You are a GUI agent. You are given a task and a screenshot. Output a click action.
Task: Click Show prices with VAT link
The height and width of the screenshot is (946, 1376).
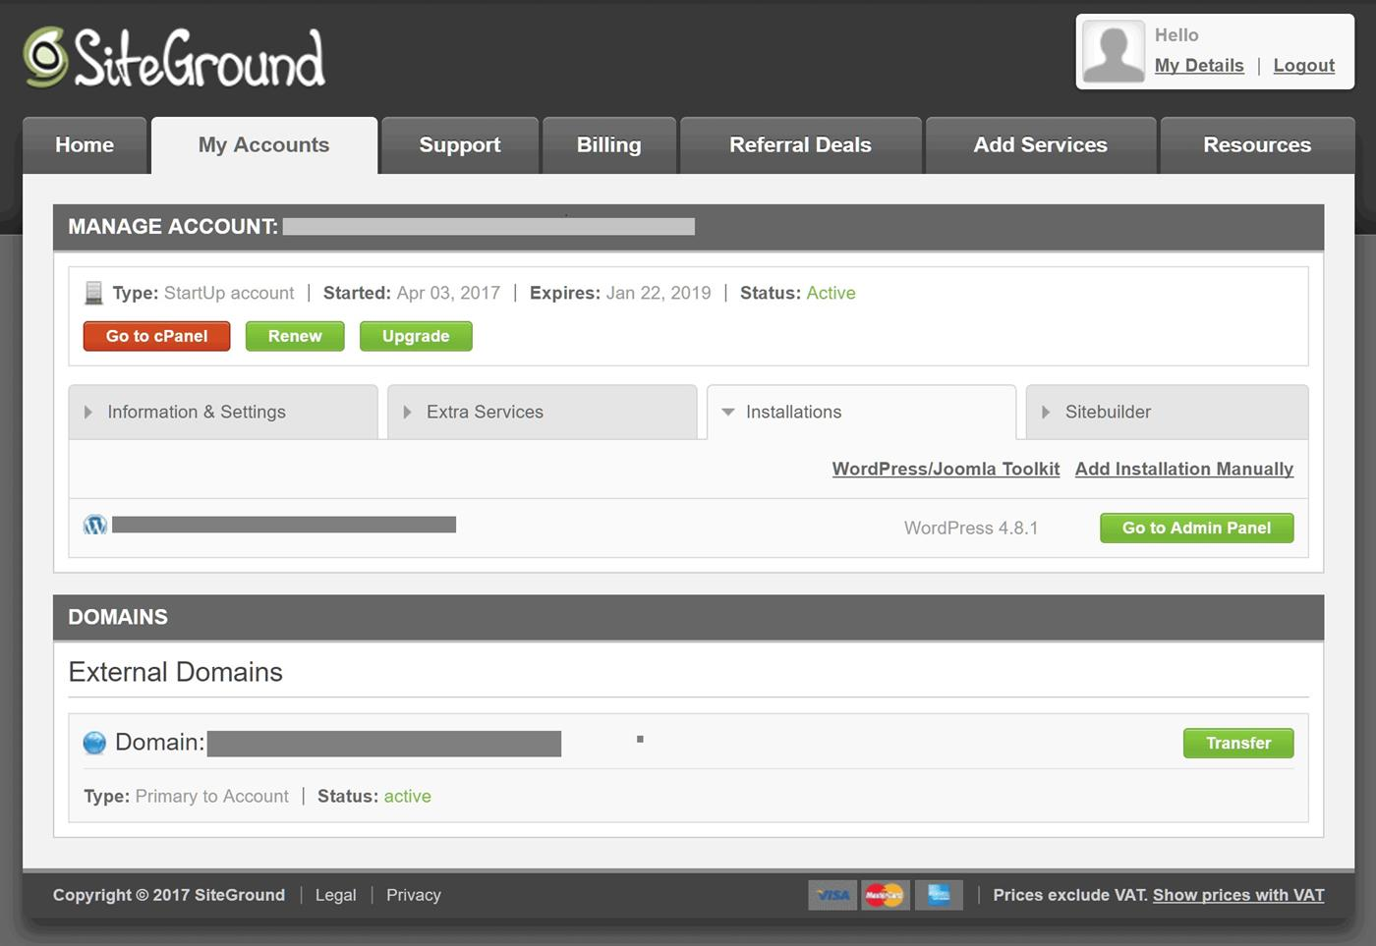pyautogui.click(x=1238, y=895)
